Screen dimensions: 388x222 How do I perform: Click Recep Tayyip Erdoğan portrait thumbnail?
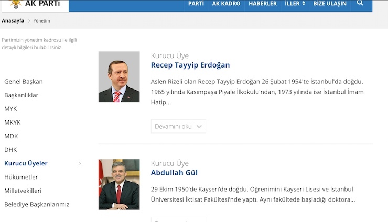pos(119,76)
